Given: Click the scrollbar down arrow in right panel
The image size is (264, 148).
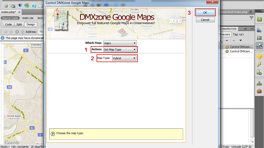Looking at the screenshot, I should point(253,142).
